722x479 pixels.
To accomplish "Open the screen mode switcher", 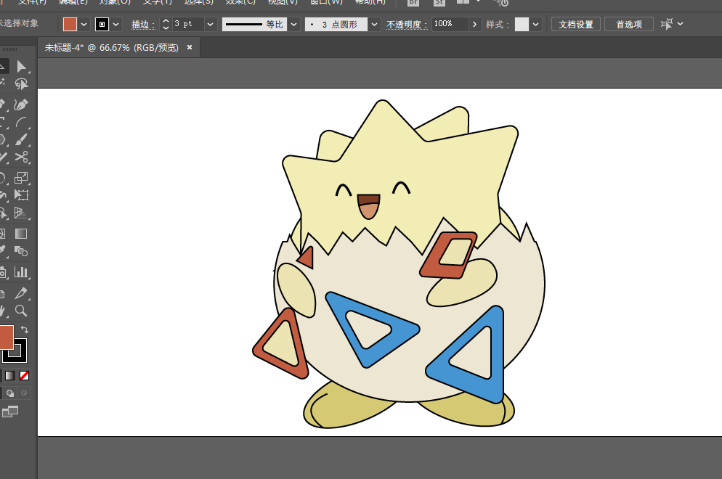I will (10, 412).
